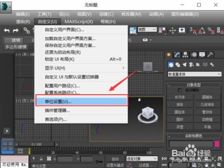Viewport: 224px width, 168px height.
Task: Toggle the 自动 auto key button
Action: [x=115, y=159]
